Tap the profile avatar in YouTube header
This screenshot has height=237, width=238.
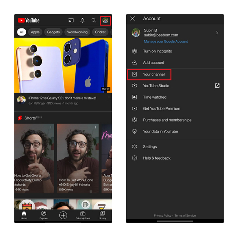[105, 20]
